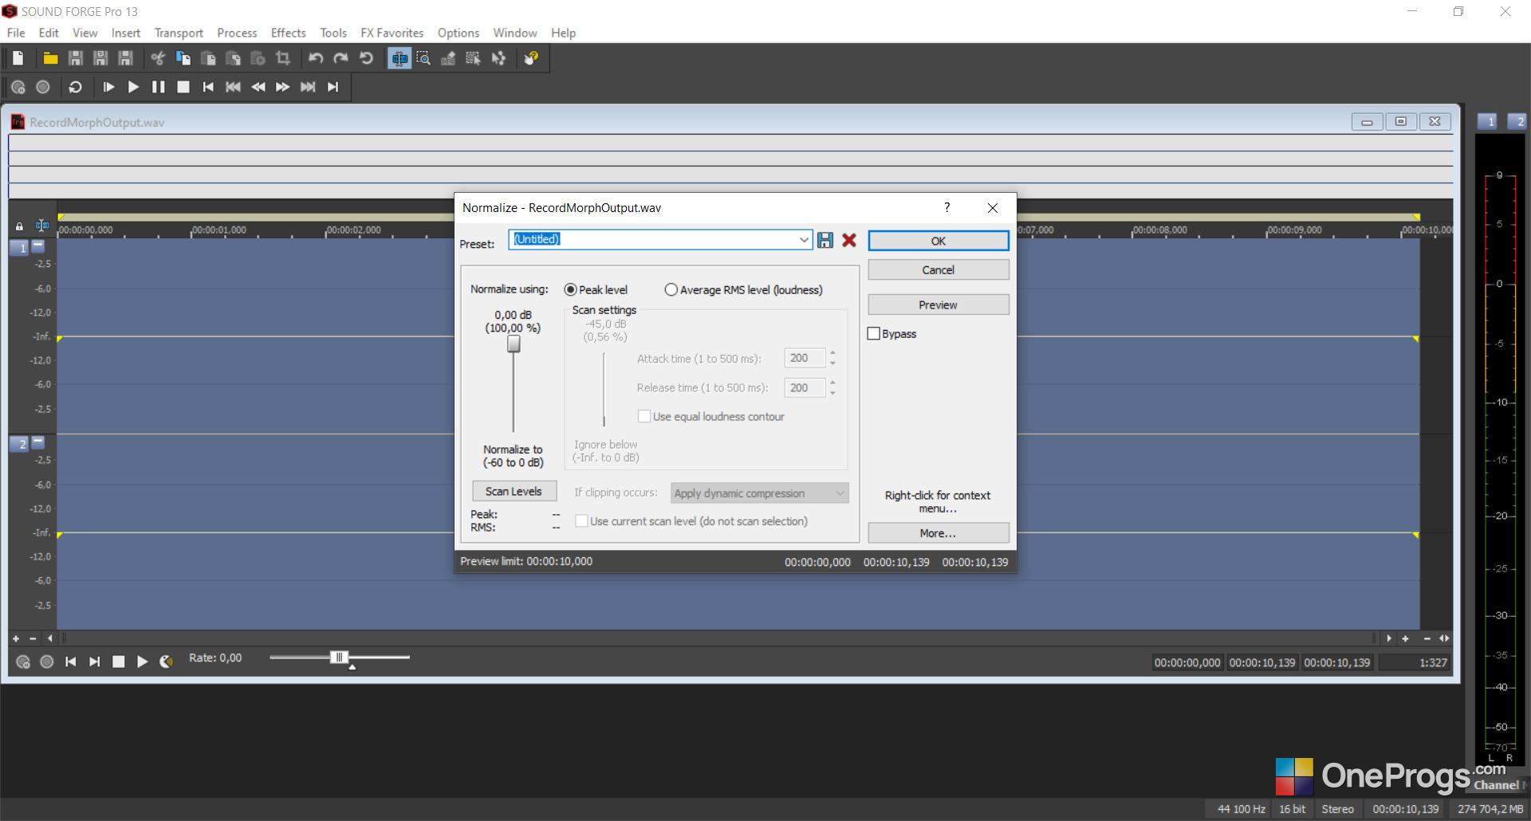This screenshot has height=821, width=1531.
Task: Undo the last action with the undo arrow
Action: point(316,58)
